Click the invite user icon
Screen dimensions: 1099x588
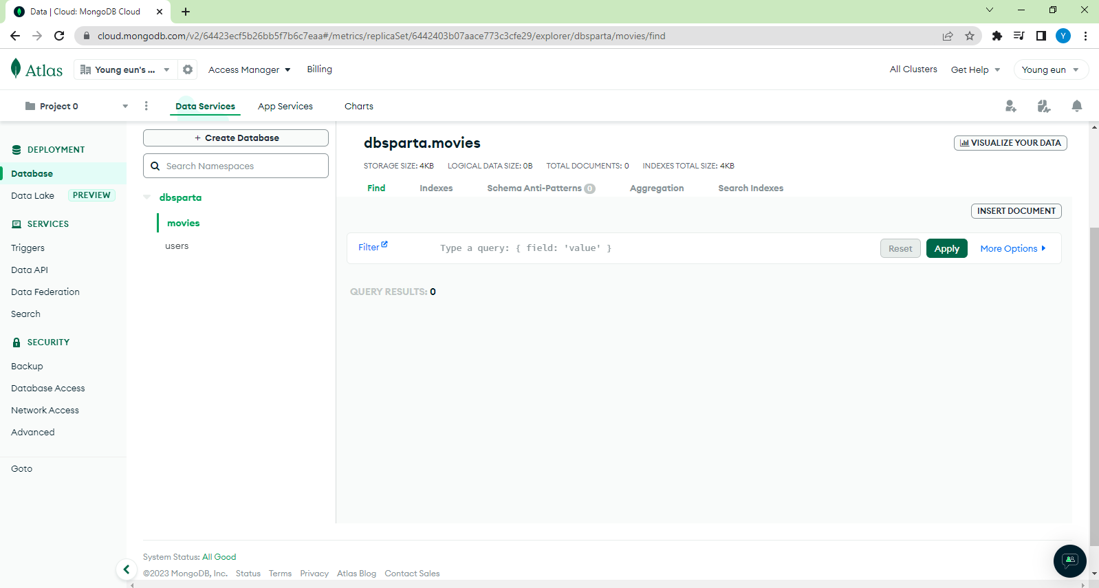coord(1010,106)
